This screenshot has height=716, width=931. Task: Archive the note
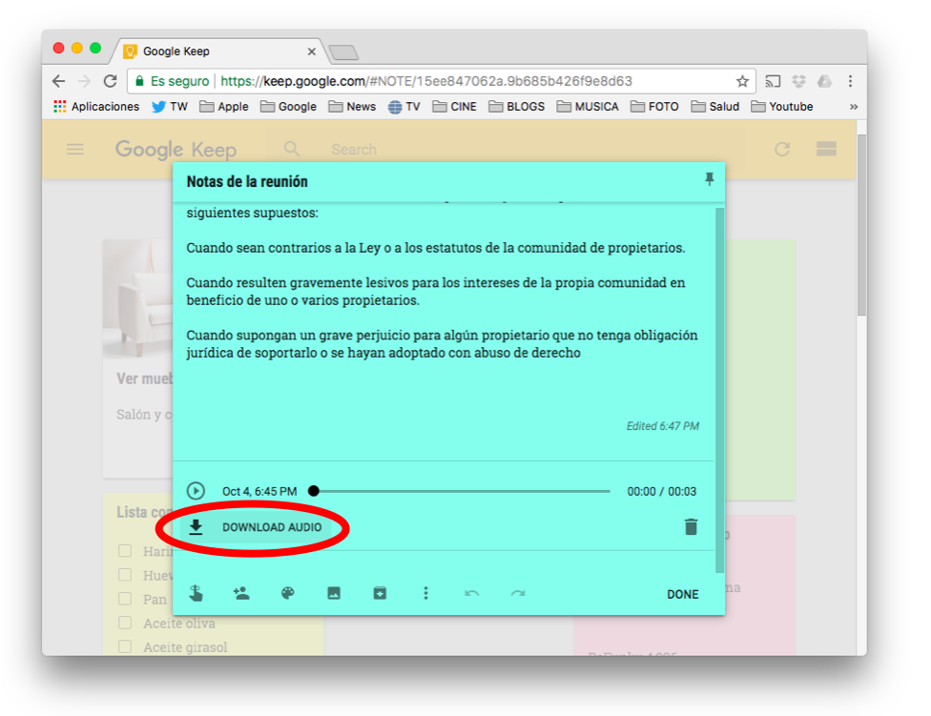380,593
